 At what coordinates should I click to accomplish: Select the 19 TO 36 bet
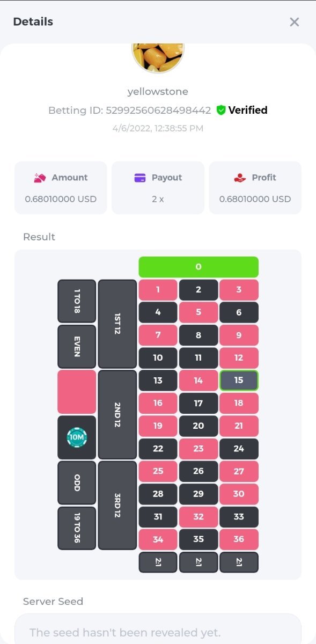[x=77, y=528]
